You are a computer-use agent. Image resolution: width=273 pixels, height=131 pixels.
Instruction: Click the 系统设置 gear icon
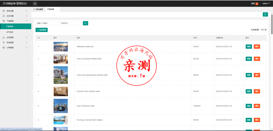[x=4, y=11]
